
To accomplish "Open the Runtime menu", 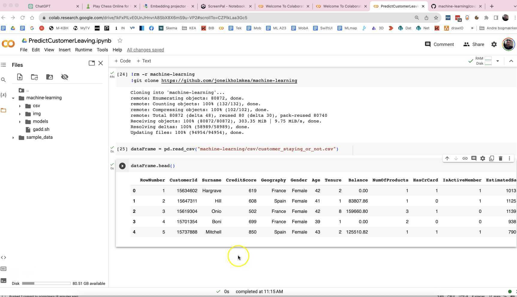I will [x=83, y=50].
